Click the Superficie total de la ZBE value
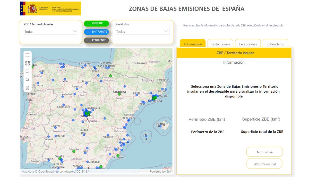Image resolution: width=309 pixels, height=177 pixels. 262,132
